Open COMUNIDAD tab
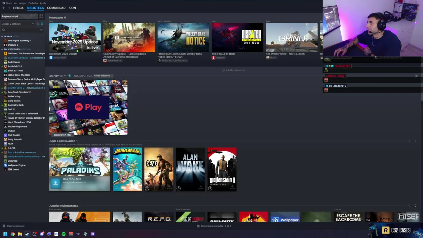Image resolution: width=423 pixels, height=238 pixels. tap(56, 8)
